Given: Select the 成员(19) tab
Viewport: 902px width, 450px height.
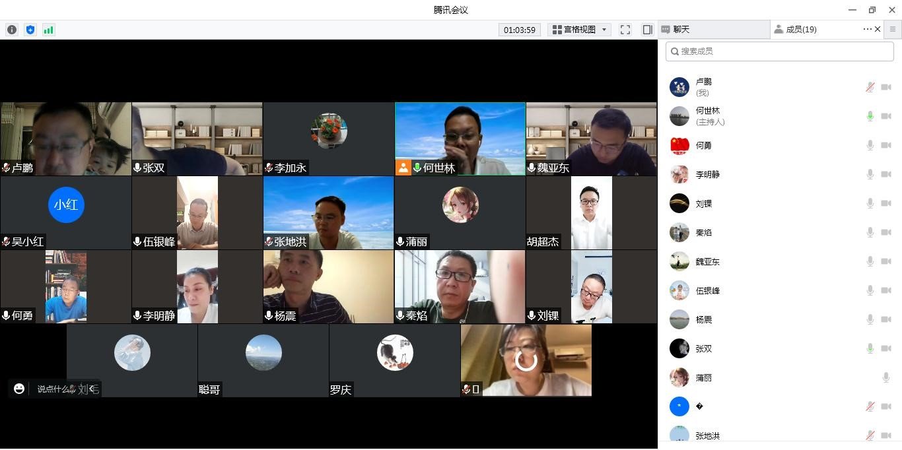Looking at the screenshot, I should coord(800,30).
